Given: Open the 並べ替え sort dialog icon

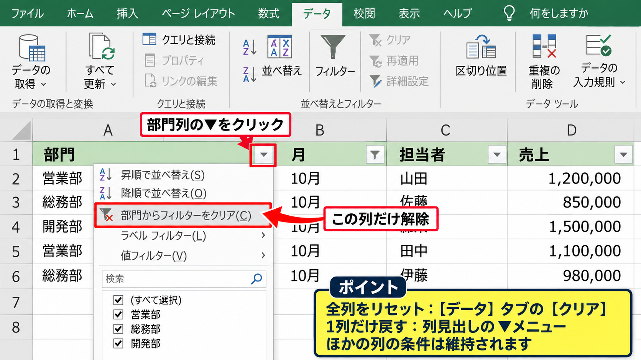Looking at the screenshot, I should [x=280, y=47].
